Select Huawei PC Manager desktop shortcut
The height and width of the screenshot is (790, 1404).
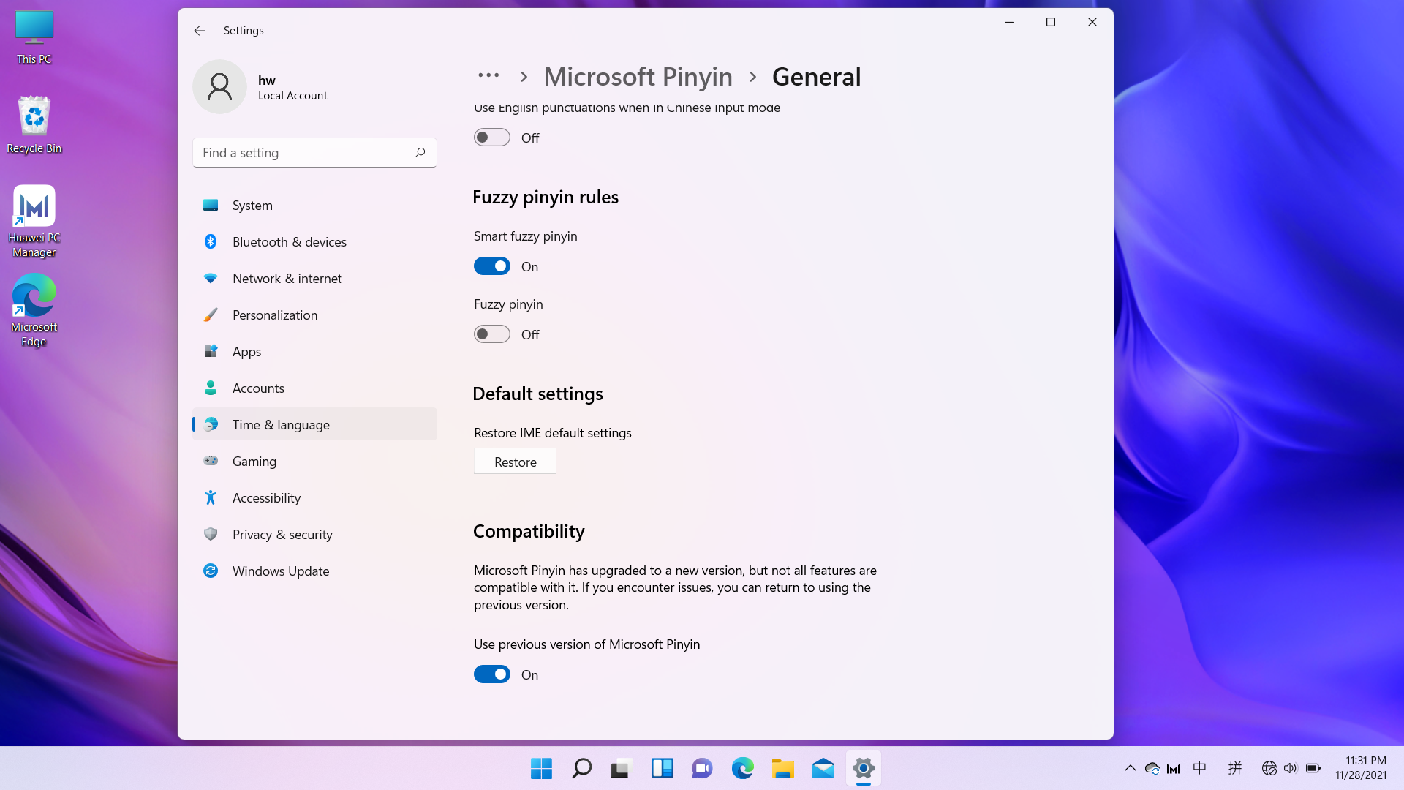[34, 222]
